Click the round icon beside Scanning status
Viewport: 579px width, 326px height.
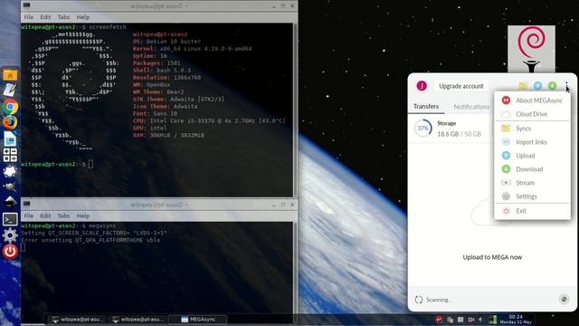pyautogui.click(x=564, y=300)
